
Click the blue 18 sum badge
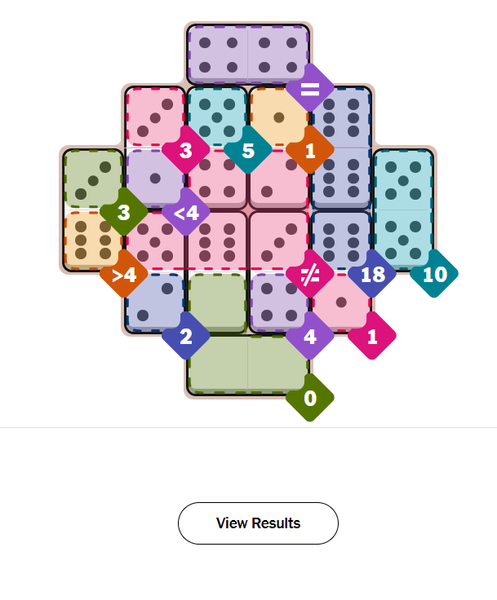pos(372,274)
